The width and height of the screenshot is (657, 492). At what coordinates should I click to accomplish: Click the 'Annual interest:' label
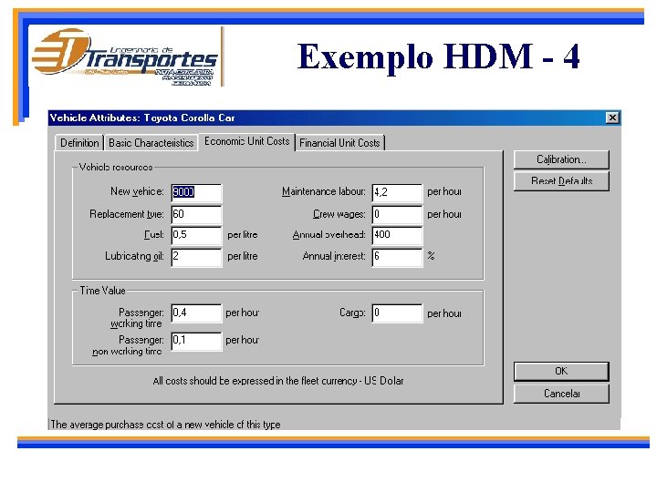(334, 256)
